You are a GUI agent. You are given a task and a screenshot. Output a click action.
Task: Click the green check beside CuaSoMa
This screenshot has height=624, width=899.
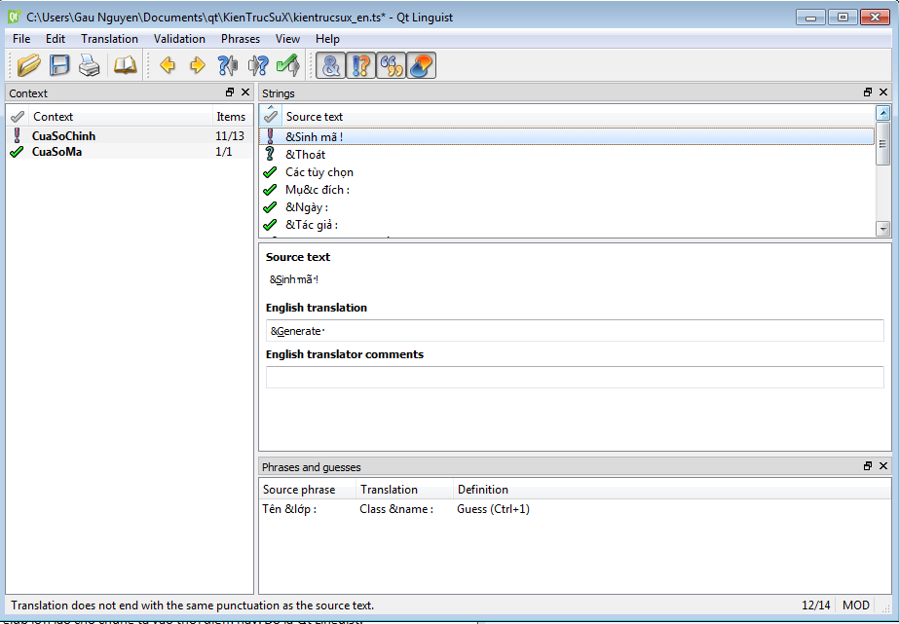point(17,151)
